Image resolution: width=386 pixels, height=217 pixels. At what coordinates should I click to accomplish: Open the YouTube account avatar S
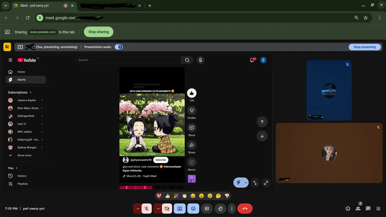pos(263,60)
